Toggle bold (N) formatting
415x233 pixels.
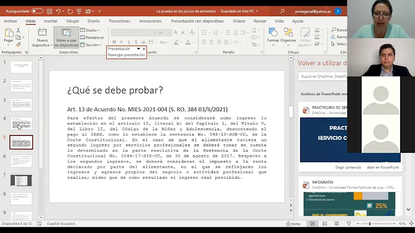click(x=114, y=42)
